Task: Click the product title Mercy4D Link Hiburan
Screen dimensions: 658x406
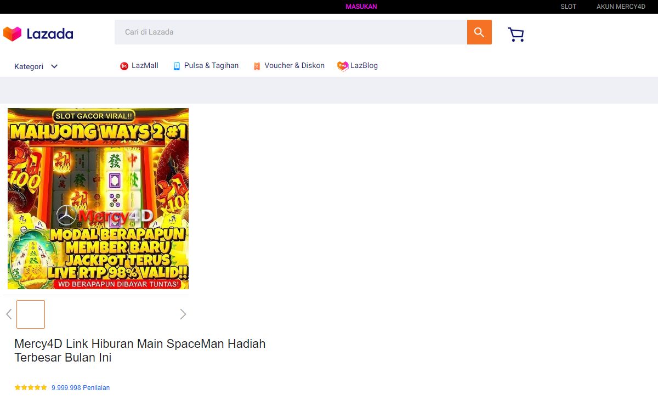Action: [x=140, y=351]
